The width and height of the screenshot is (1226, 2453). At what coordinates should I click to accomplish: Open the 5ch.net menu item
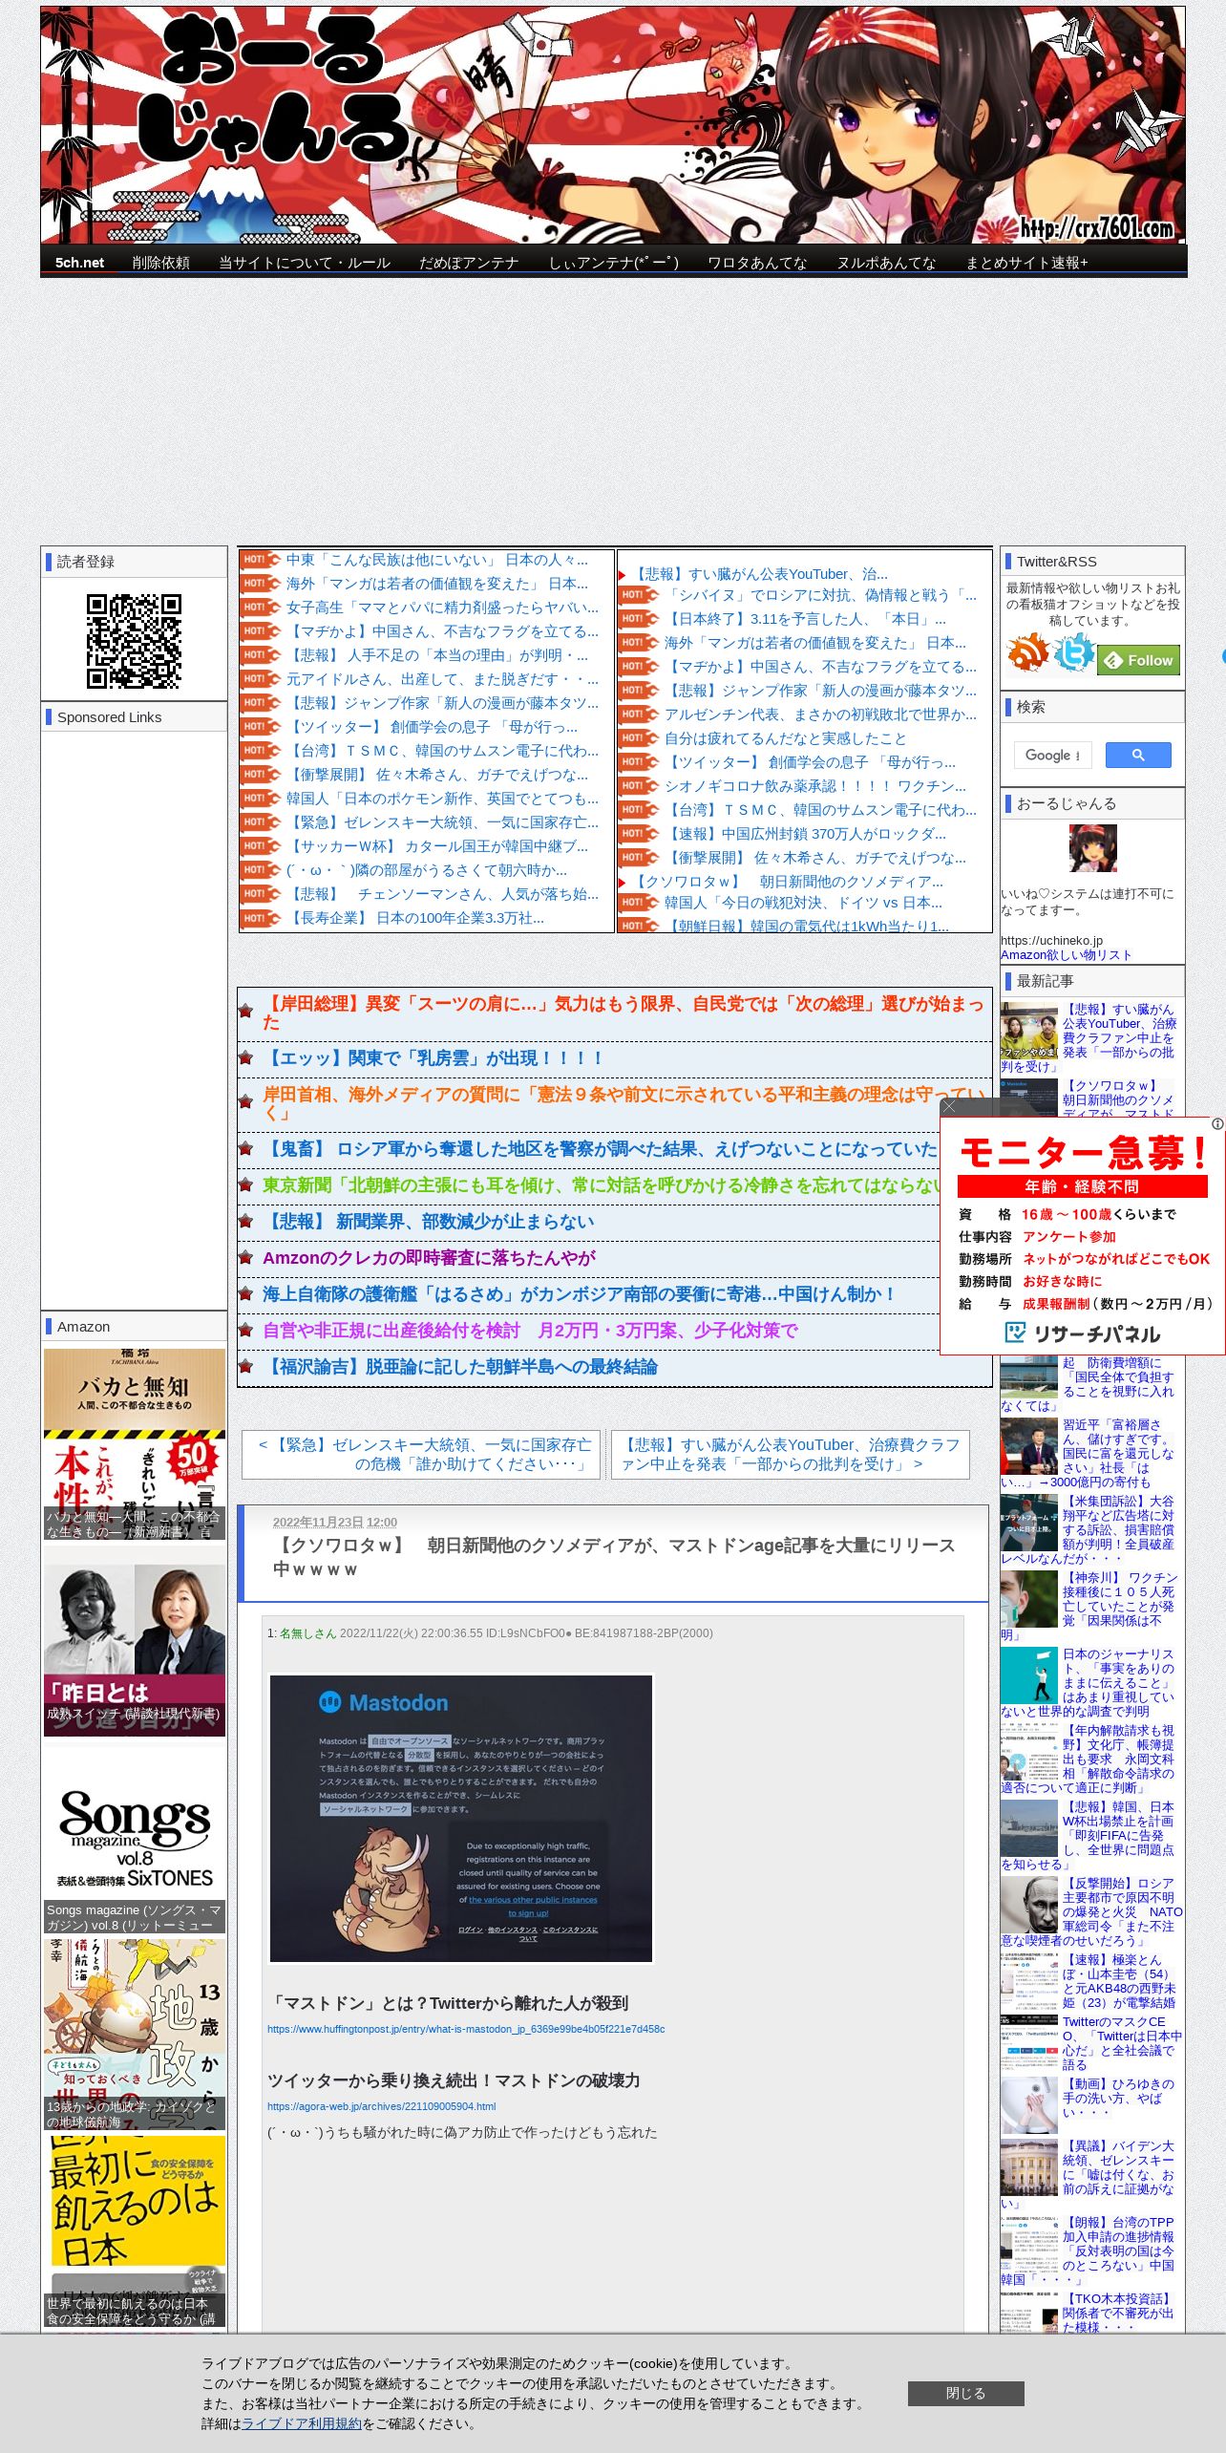[x=79, y=263]
